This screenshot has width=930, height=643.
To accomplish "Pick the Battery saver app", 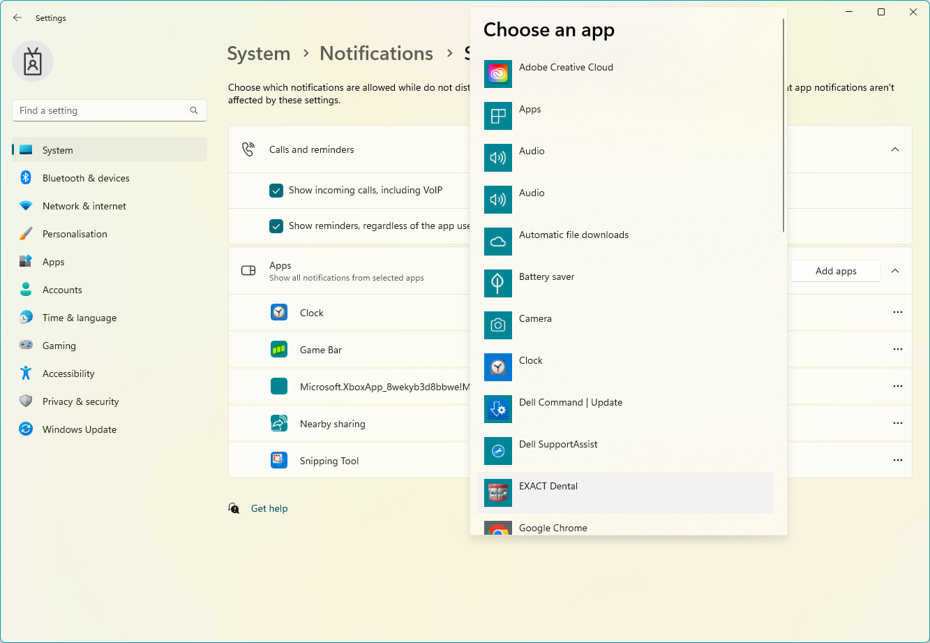I will pos(547,276).
